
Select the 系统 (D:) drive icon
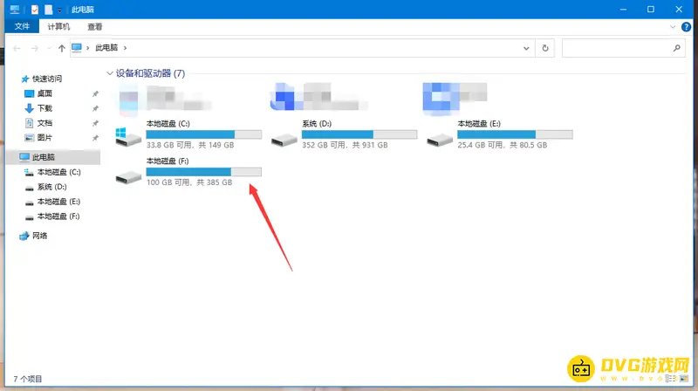[x=284, y=138]
